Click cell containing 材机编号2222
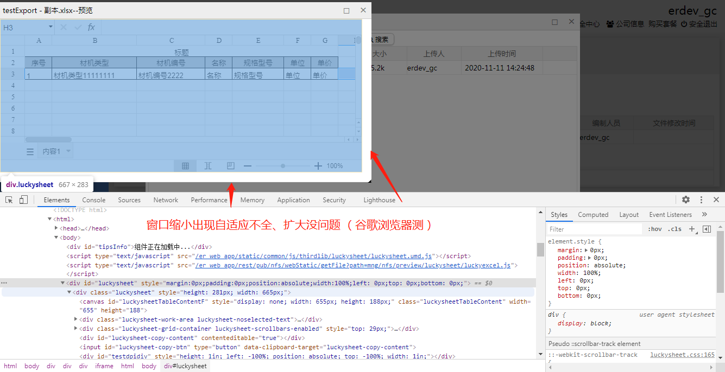Screen dimensions: 725x372 [x=171, y=74]
